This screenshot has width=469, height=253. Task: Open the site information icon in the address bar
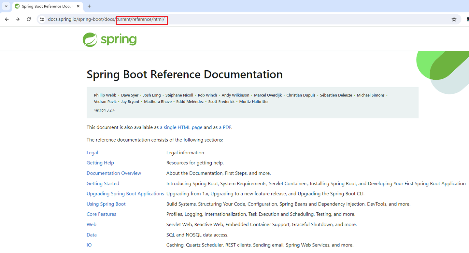tap(42, 19)
